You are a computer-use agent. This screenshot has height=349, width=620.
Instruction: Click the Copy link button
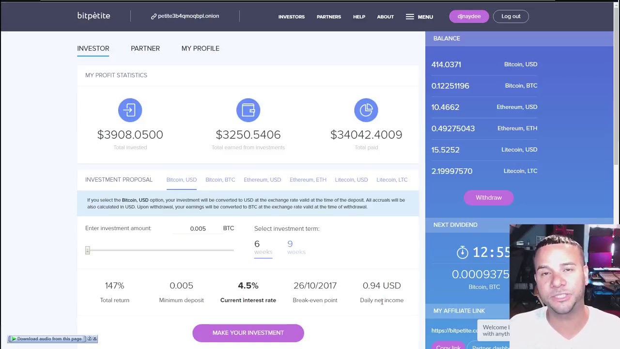click(x=448, y=347)
